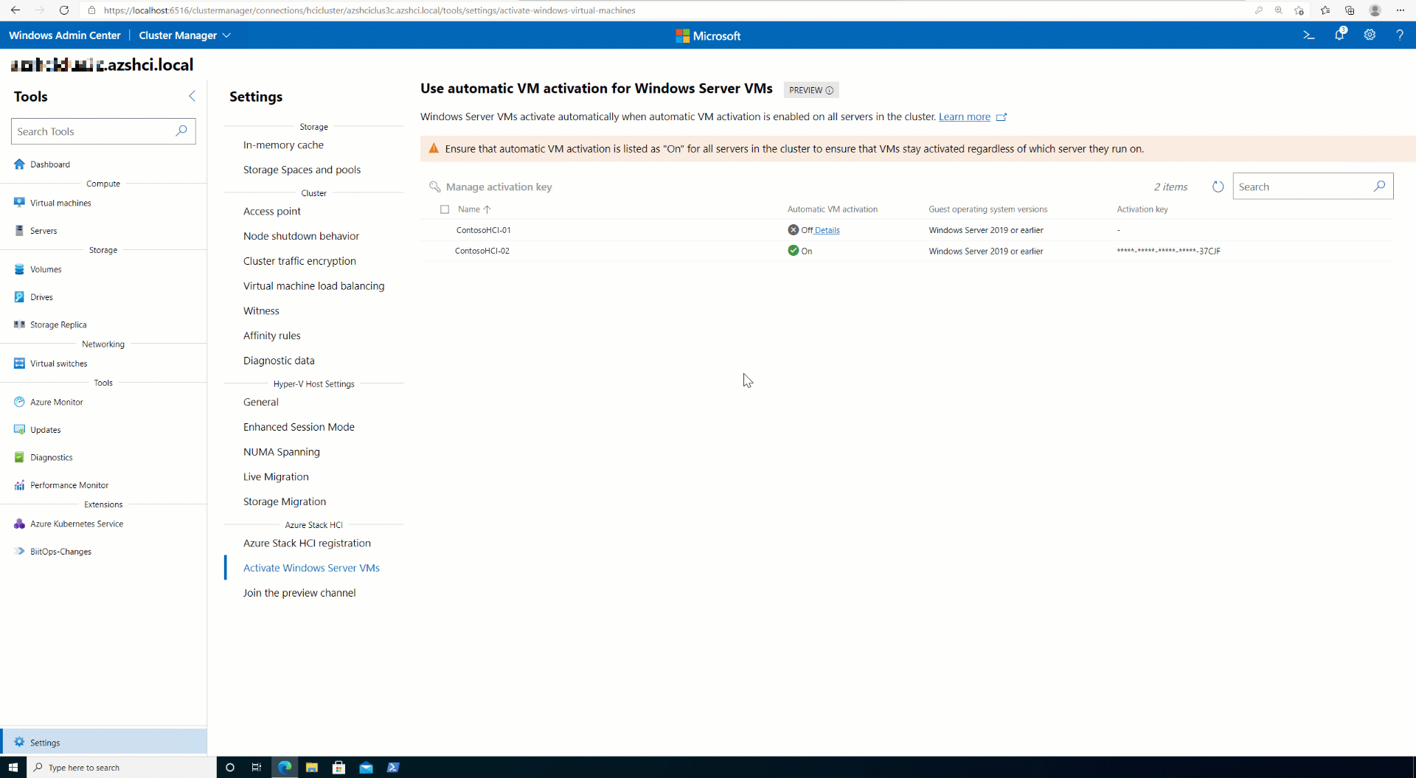
Task: Focus the Search Tools input field
Action: pyautogui.click(x=103, y=131)
